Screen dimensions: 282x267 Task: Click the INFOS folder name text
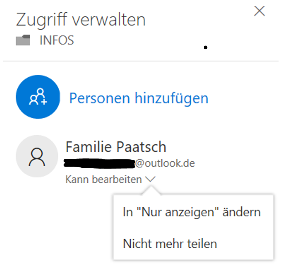click(57, 40)
